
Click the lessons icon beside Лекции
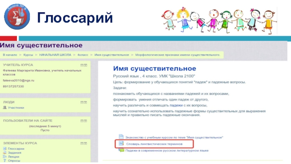(x=5, y=157)
